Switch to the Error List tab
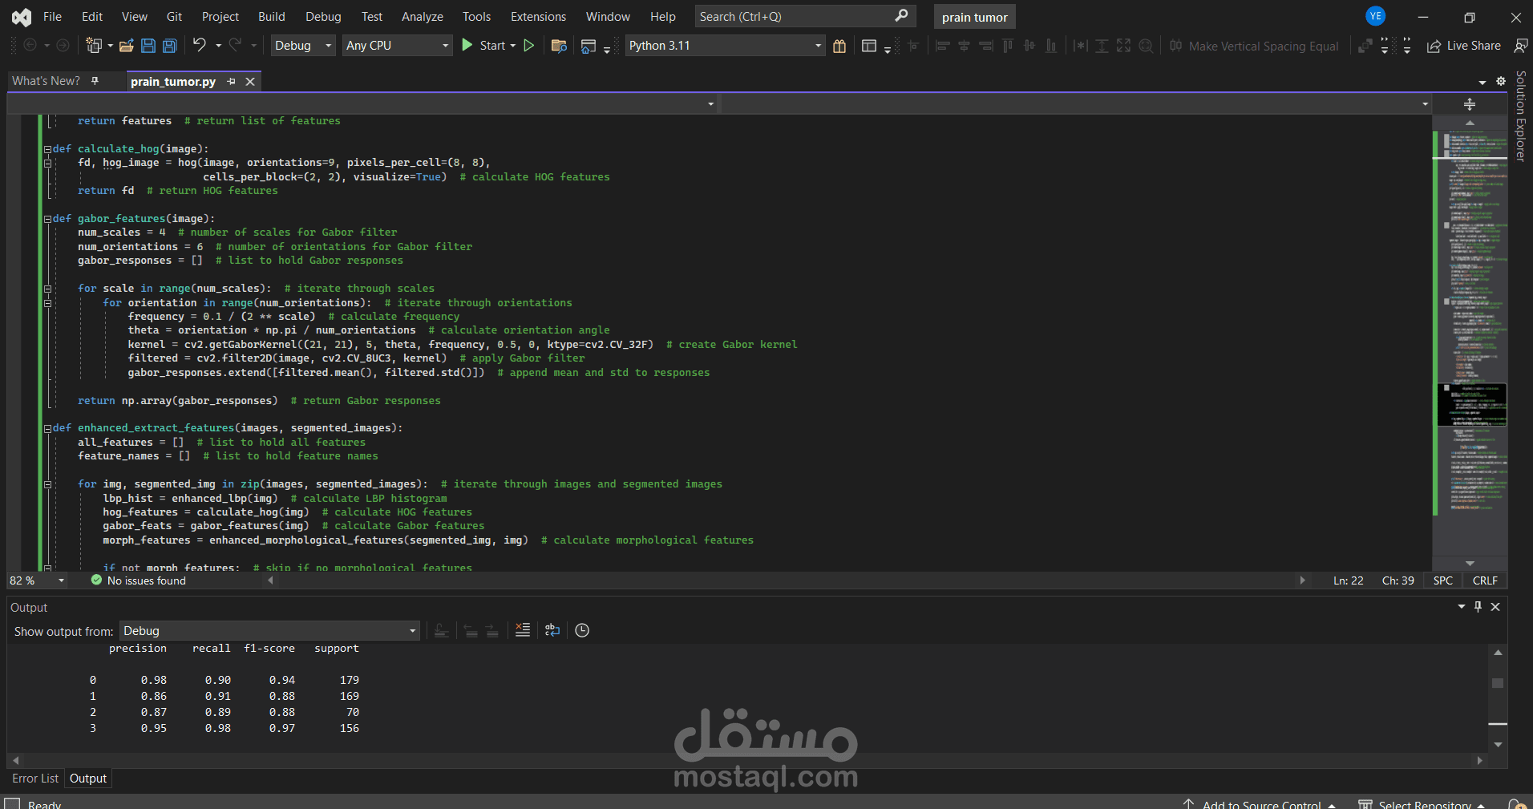The height and width of the screenshot is (809, 1533). point(35,779)
